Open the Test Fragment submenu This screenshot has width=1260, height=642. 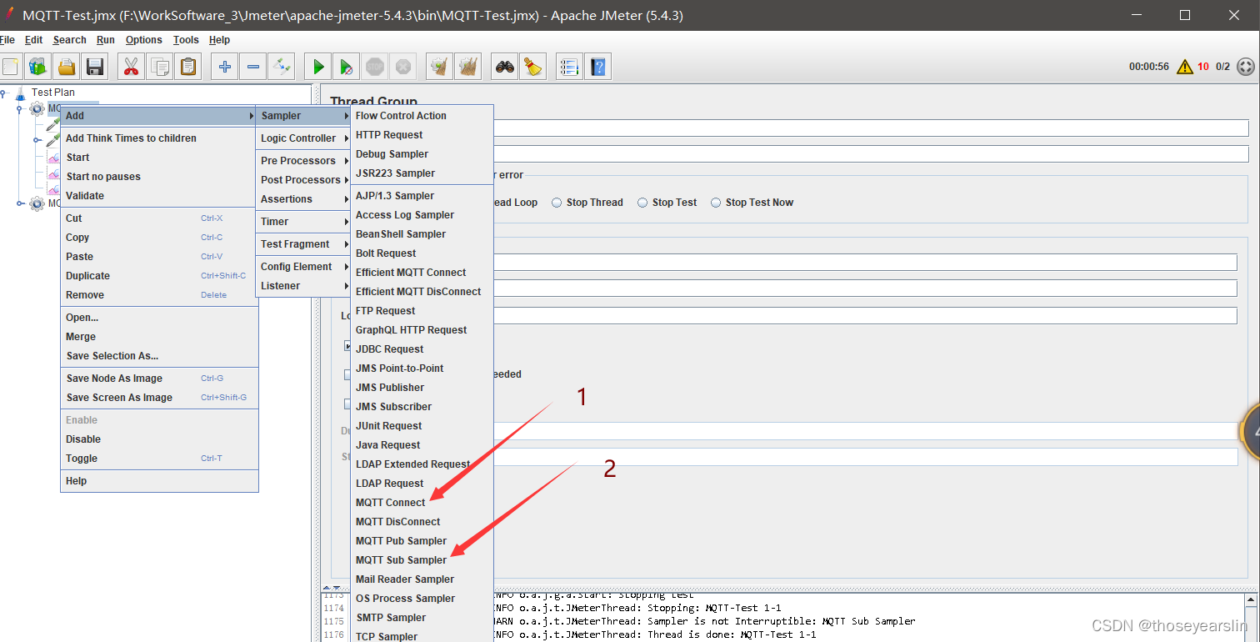(303, 244)
